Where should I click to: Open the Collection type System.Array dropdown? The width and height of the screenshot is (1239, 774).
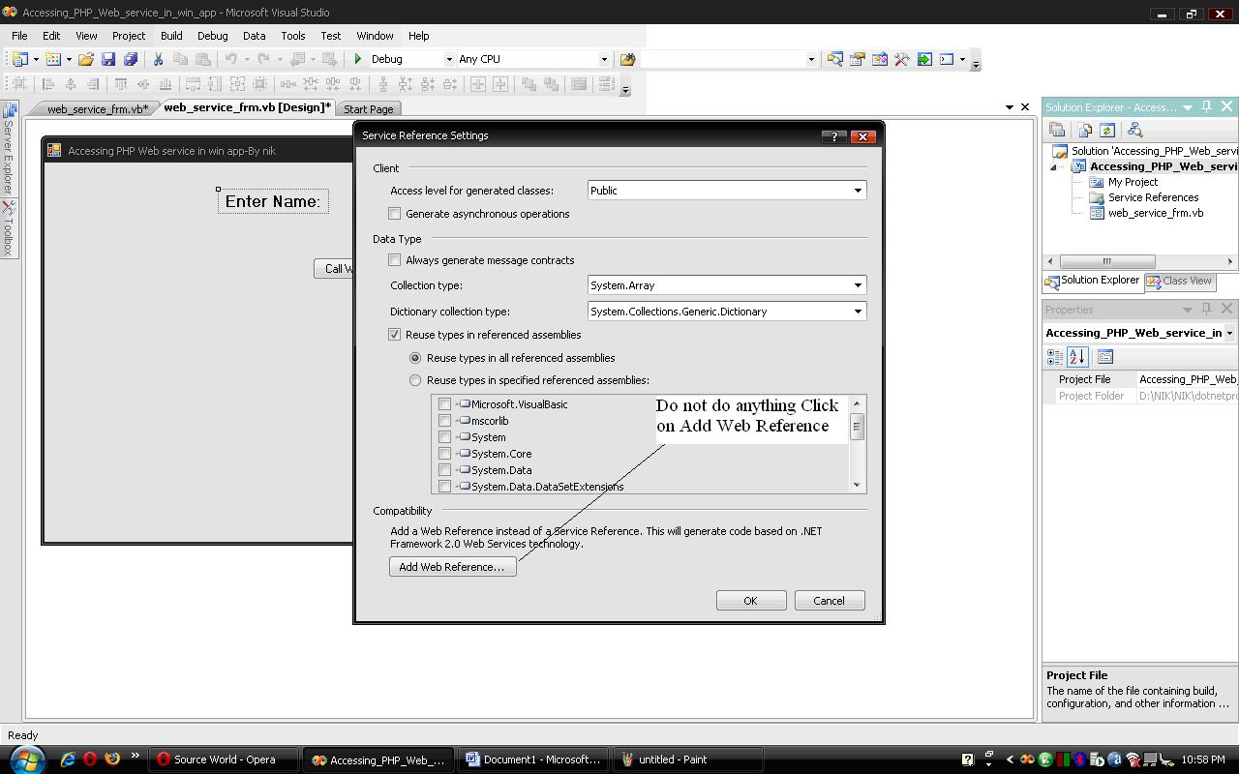coord(858,285)
